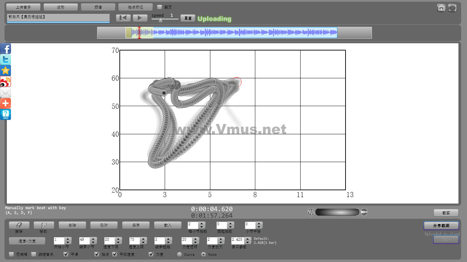Switch to the 频谱 spectrum view
The image size is (467, 262).
[98, 7]
